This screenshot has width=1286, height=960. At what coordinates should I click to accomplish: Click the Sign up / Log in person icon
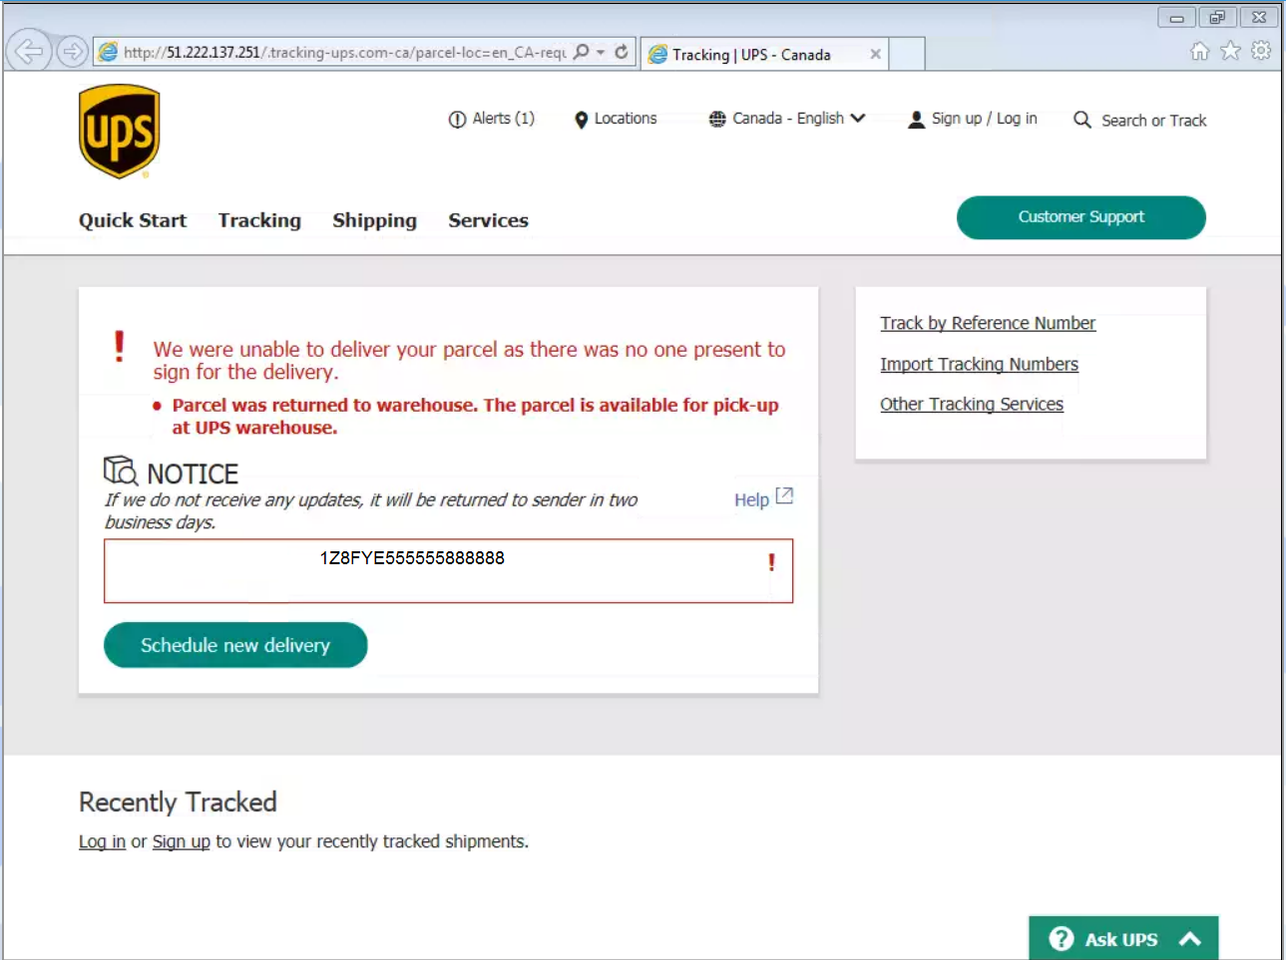coord(915,118)
